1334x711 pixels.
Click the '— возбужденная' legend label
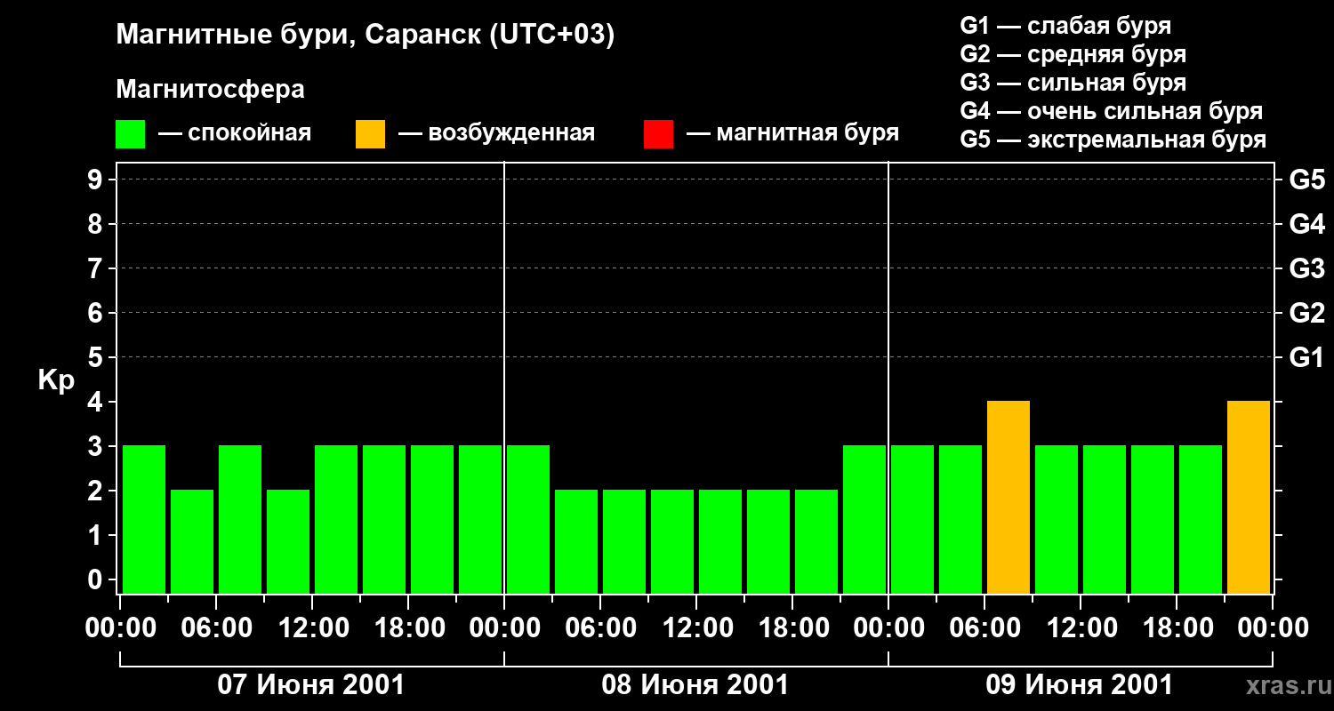[497, 133]
